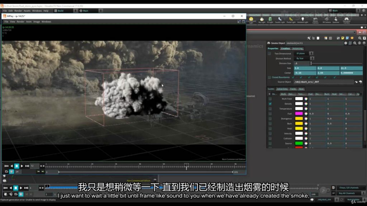Viewport: 367px width, 206px height.
Task: Click the Caustic Light shelf tool
Action: [x=280, y=20]
